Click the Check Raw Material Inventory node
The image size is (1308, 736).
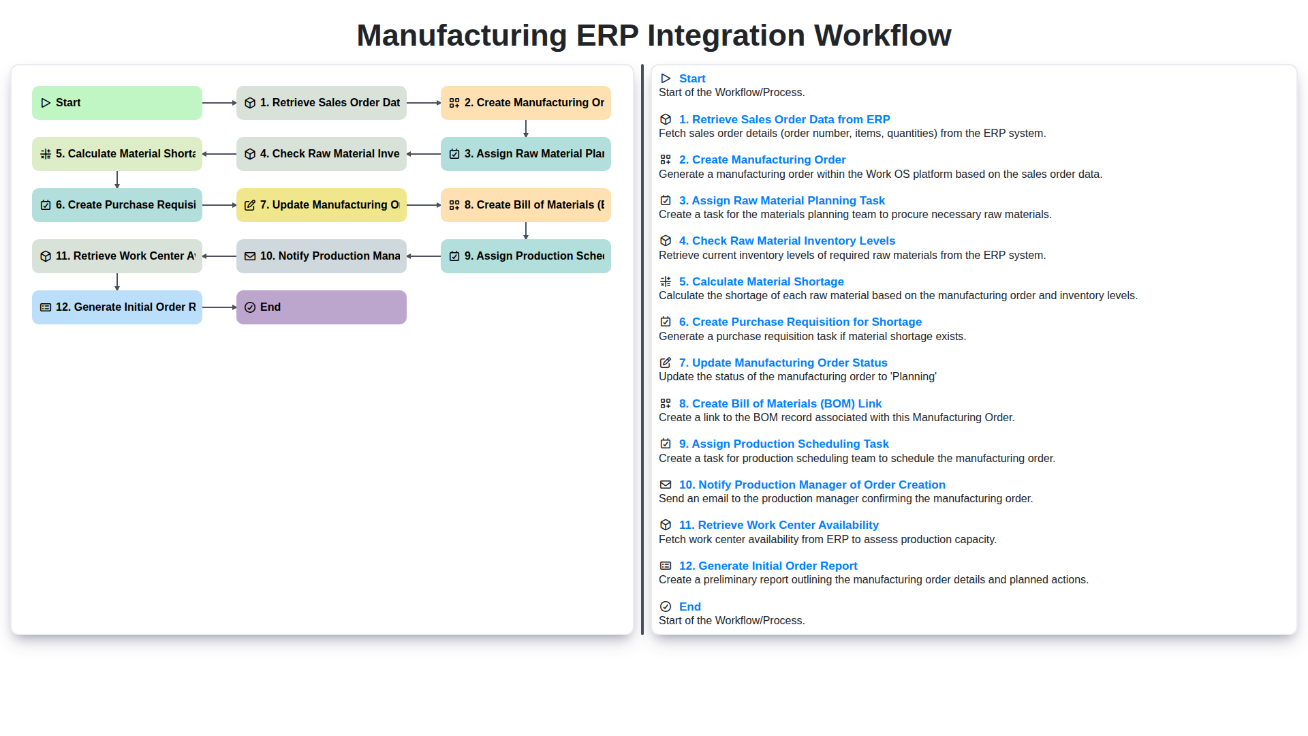click(321, 154)
